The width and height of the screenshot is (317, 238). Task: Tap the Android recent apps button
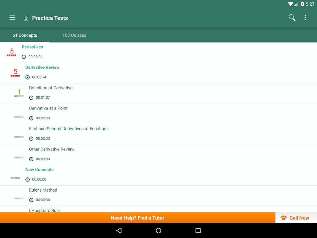coord(198,231)
